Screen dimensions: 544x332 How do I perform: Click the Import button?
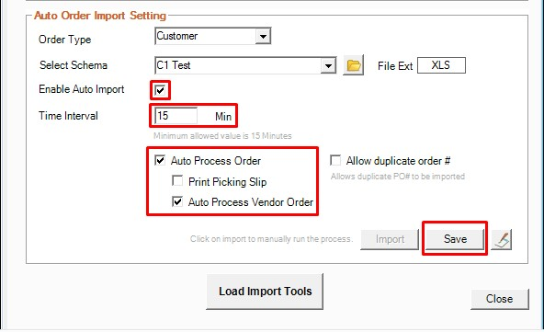[x=390, y=239]
